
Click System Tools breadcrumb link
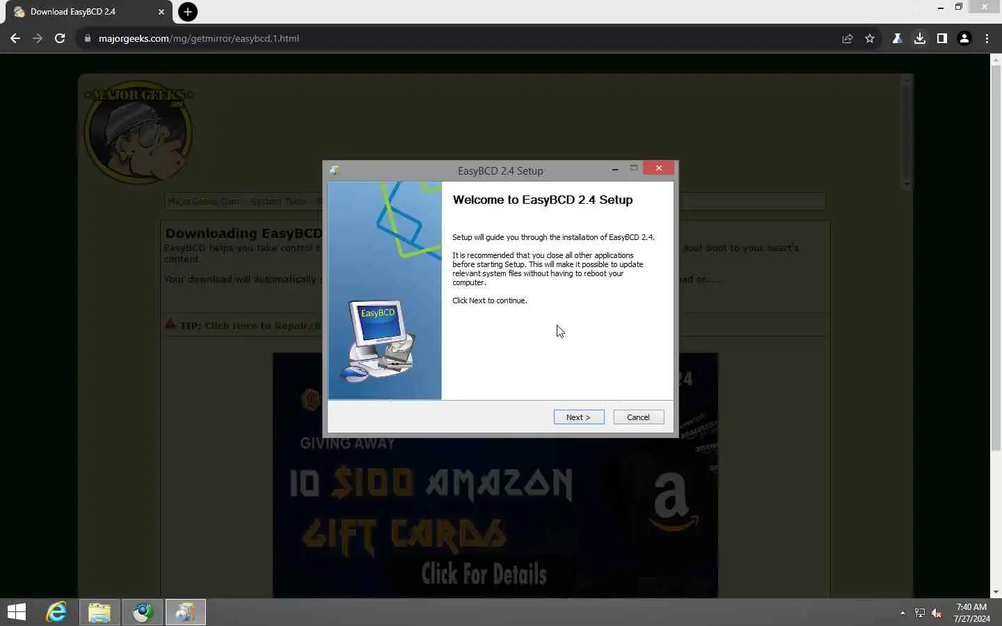(x=278, y=202)
